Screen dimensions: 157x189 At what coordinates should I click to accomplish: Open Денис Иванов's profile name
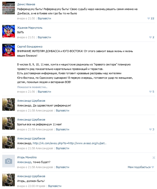(26, 4)
